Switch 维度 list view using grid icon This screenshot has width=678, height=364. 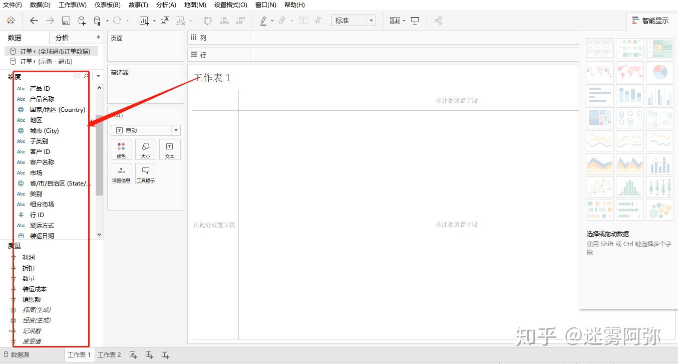pos(77,76)
